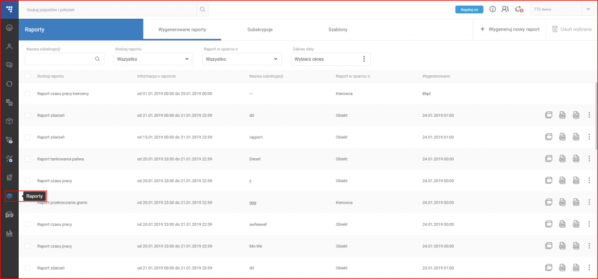This screenshot has width=598, height=279.
Task: Click the Usuń wybrane button
Action: click(572, 29)
